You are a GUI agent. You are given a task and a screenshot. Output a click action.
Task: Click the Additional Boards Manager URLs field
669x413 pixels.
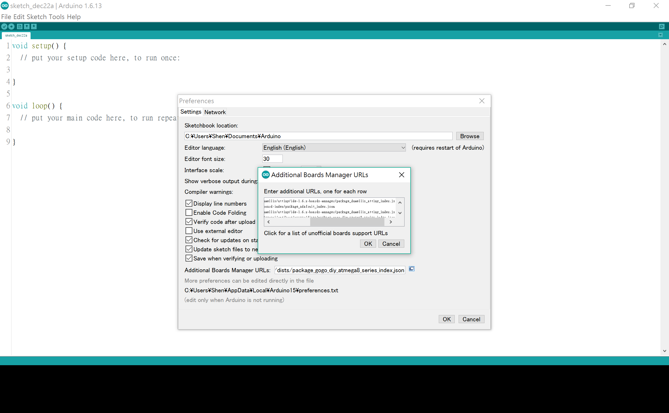[340, 270]
